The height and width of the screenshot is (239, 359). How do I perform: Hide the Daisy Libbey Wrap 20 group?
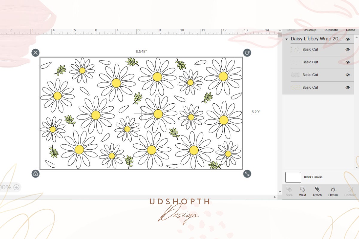(x=348, y=39)
